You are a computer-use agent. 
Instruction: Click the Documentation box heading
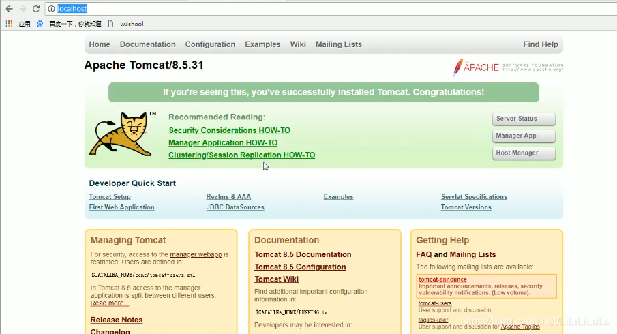(287, 240)
